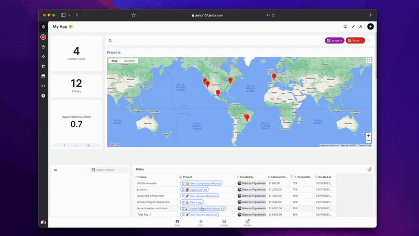Viewport: 419px width, 236px height.
Task: Click the approval ratio bar showing 7 / 10
Action: (76, 146)
